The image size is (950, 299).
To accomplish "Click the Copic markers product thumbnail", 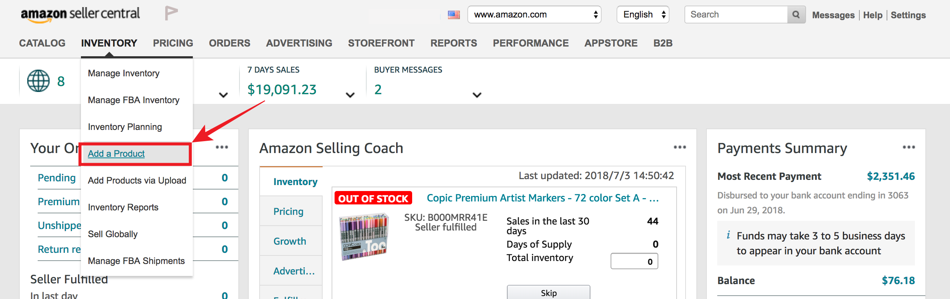I will point(364,237).
